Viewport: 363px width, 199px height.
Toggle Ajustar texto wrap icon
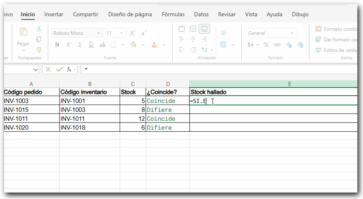(x=223, y=33)
